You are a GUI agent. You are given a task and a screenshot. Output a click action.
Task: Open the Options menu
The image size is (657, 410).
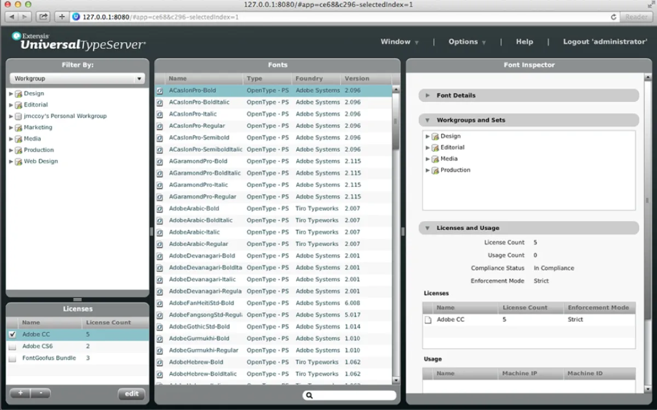[467, 42]
